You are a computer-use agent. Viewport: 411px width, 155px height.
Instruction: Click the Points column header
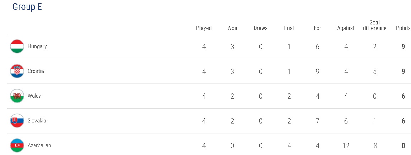(x=403, y=28)
